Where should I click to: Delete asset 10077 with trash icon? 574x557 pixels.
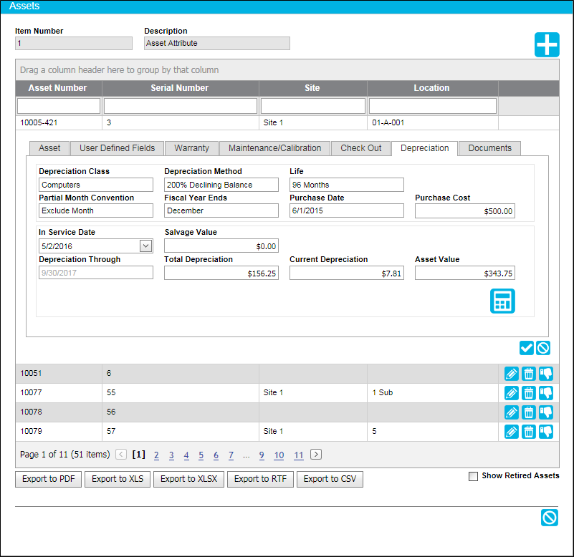[x=529, y=393]
